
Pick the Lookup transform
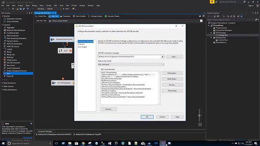(9, 49)
